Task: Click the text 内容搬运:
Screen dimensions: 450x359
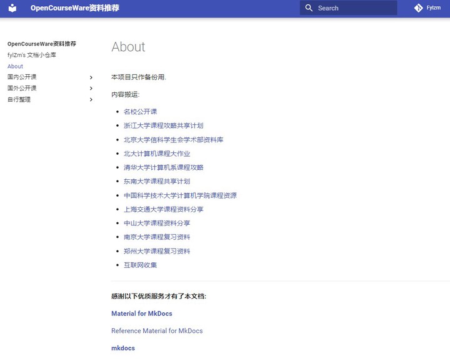Action: coord(126,94)
